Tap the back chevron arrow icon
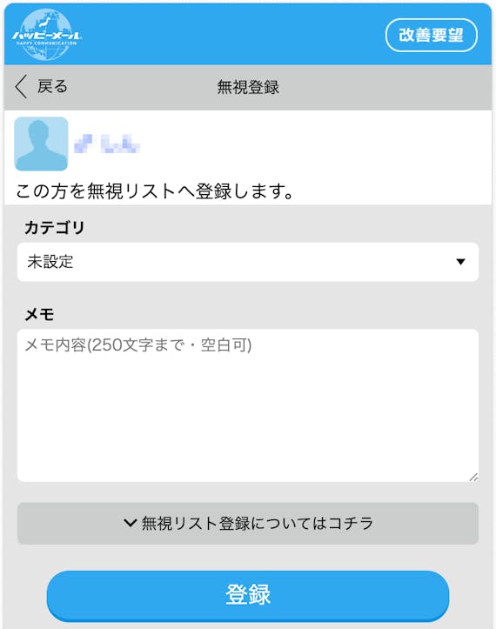This screenshot has width=496, height=629. 21,86
